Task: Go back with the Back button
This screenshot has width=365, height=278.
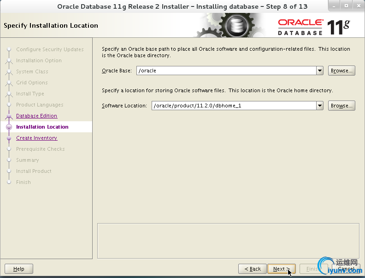Action: [x=253, y=269]
